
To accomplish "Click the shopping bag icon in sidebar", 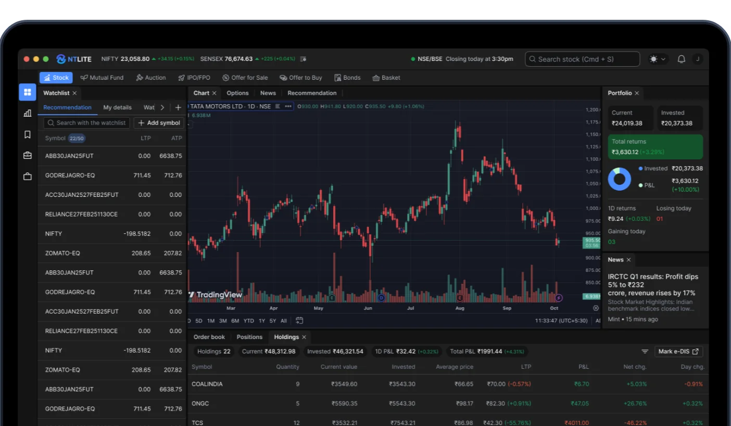I will pyautogui.click(x=28, y=177).
